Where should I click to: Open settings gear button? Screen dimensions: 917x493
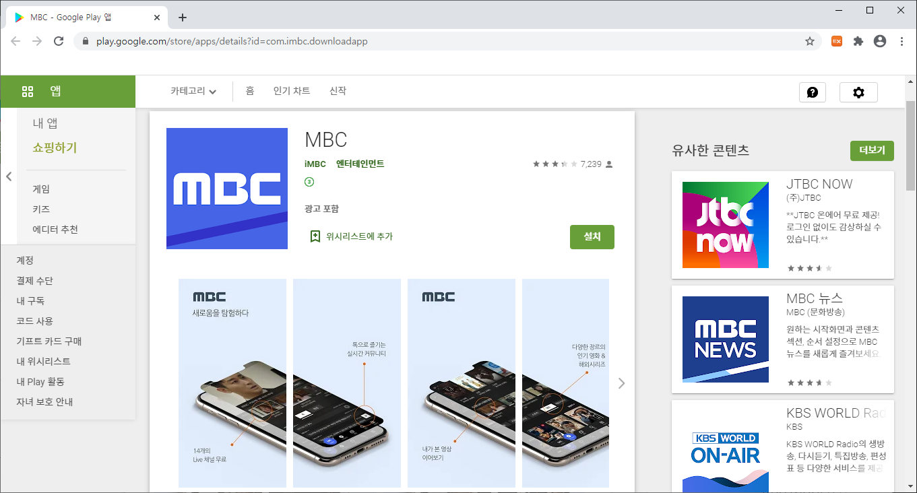tap(858, 92)
